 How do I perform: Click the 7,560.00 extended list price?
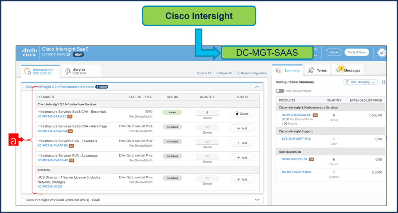[375, 115]
